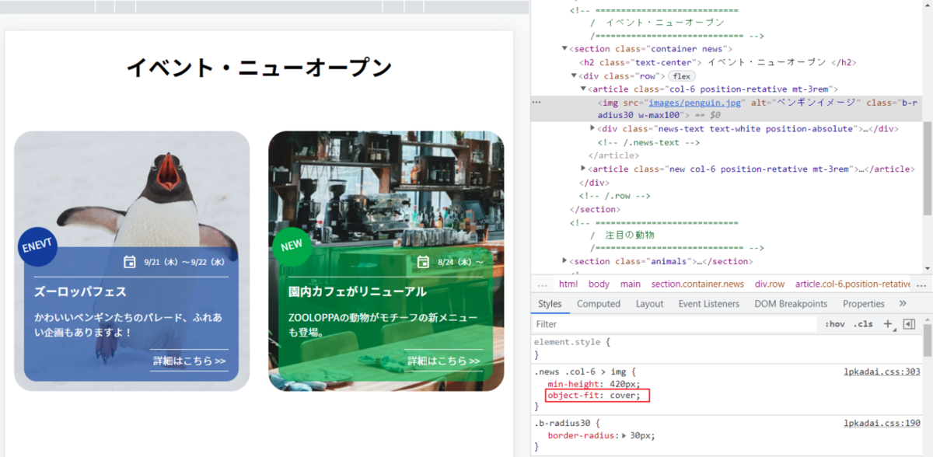Image resolution: width=933 pixels, height=457 pixels.
Task: Open the Properties tab
Action: click(864, 304)
